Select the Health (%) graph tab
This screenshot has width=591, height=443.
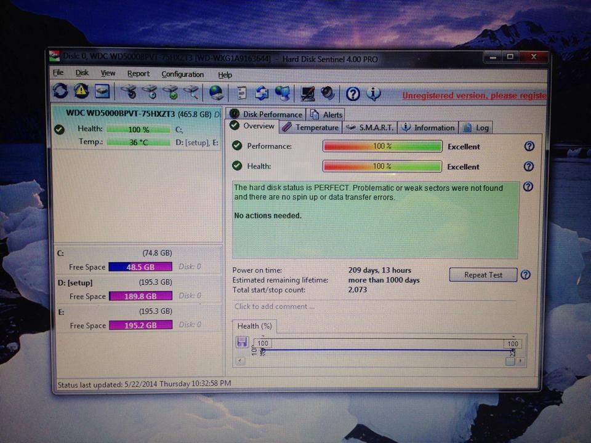[x=254, y=326]
